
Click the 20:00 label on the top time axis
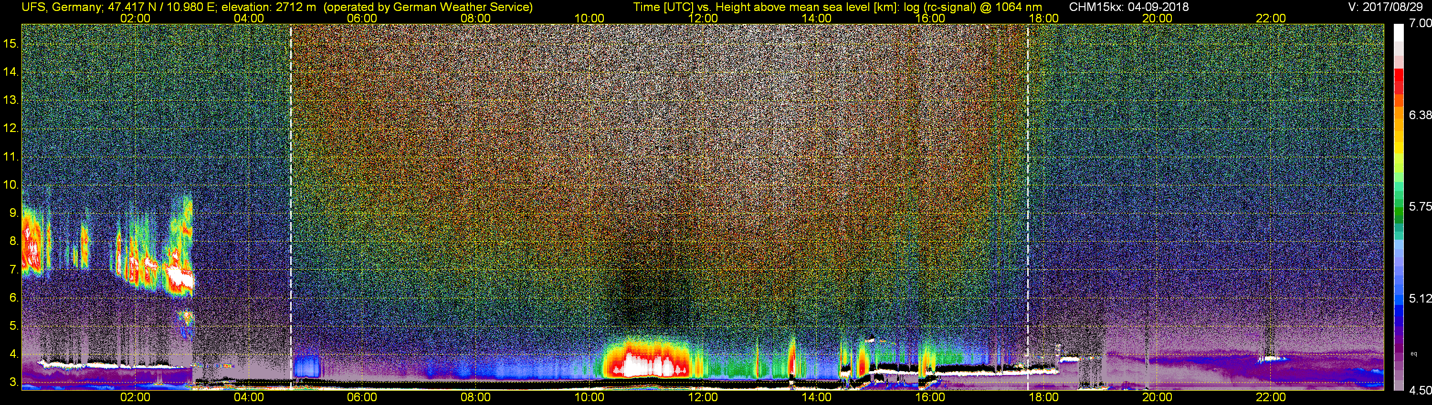click(1158, 18)
